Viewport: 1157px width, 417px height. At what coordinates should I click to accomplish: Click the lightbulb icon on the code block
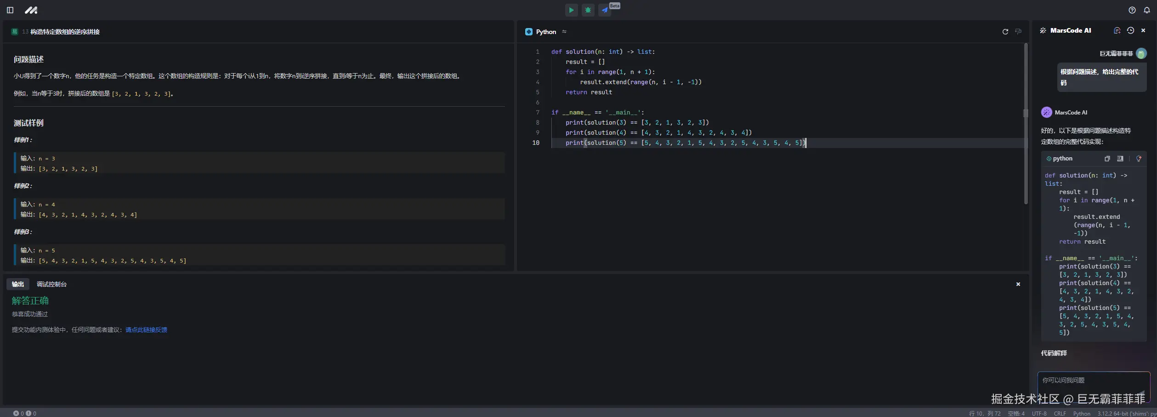[x=1139, y=159]
